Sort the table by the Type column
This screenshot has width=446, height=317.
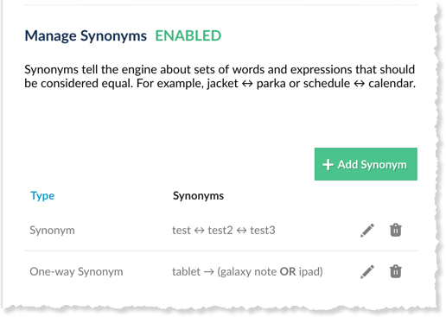pos(42,196)
